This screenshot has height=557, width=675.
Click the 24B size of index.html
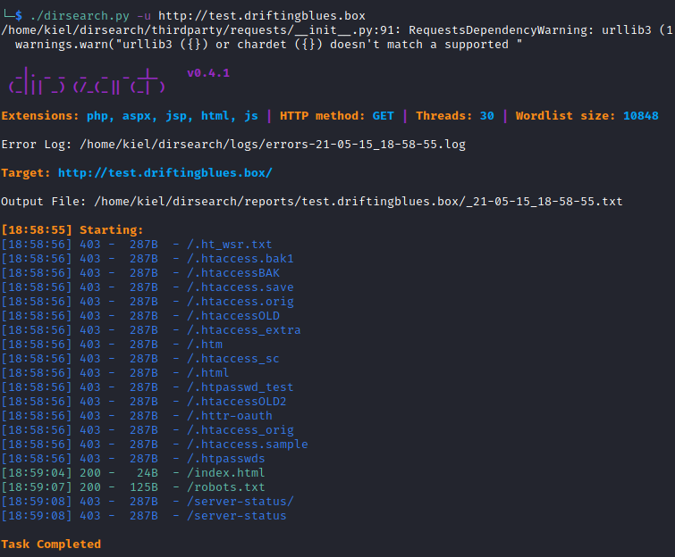pyautogui.click(x=148, y=473)
